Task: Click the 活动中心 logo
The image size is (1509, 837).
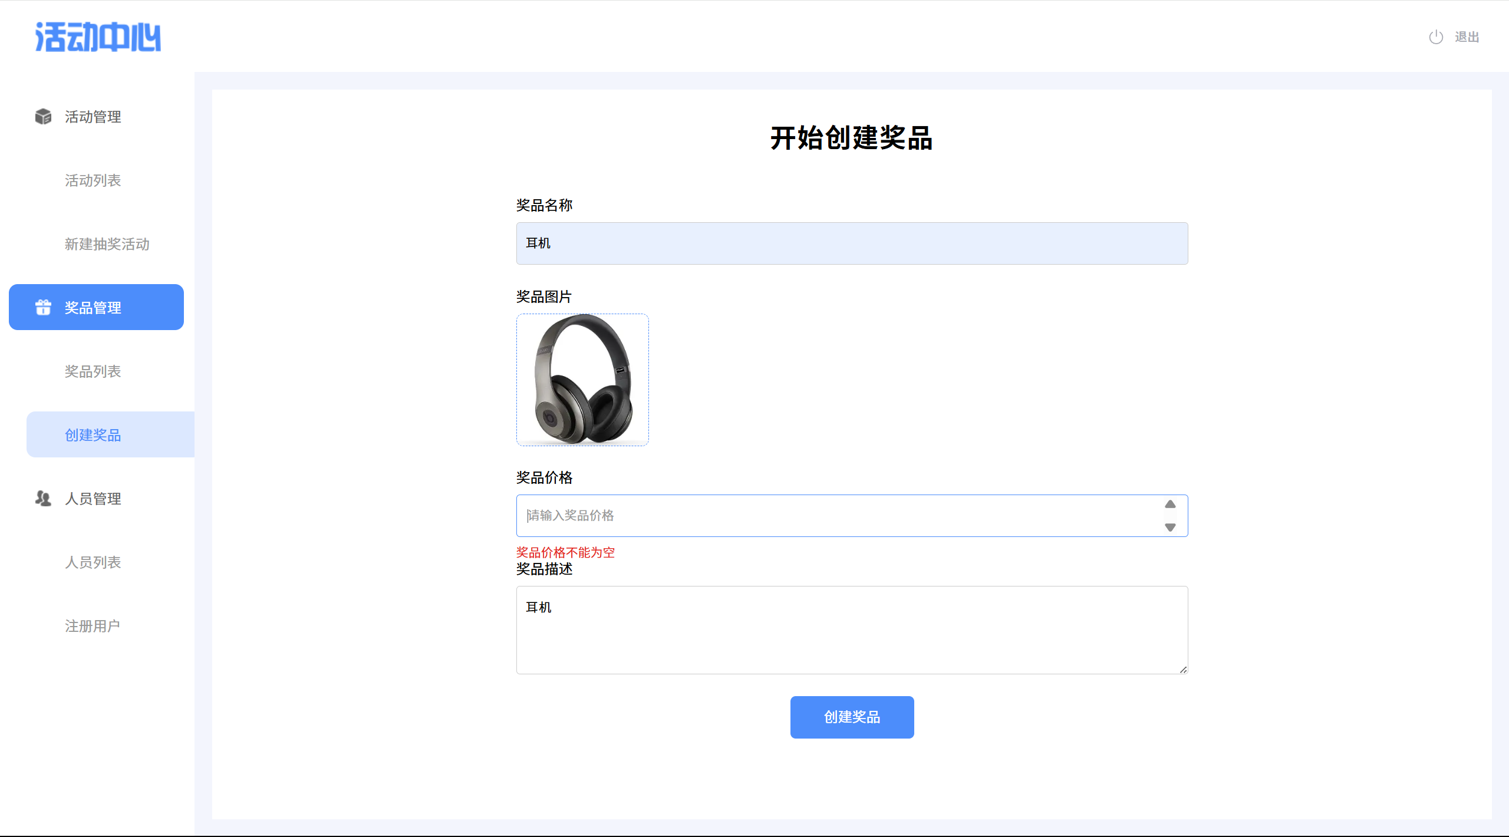Action: click(x=98, y=37)
